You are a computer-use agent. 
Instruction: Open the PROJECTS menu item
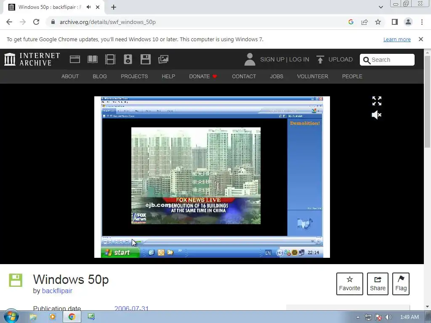click(134, 77)
